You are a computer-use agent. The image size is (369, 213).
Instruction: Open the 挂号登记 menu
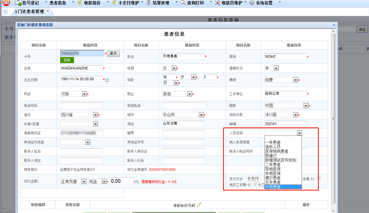[x=31, y=3]
